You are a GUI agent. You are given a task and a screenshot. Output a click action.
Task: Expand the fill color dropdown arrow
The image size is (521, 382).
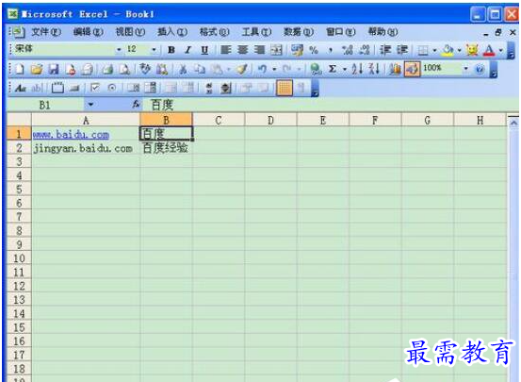(x=459, y=50)
